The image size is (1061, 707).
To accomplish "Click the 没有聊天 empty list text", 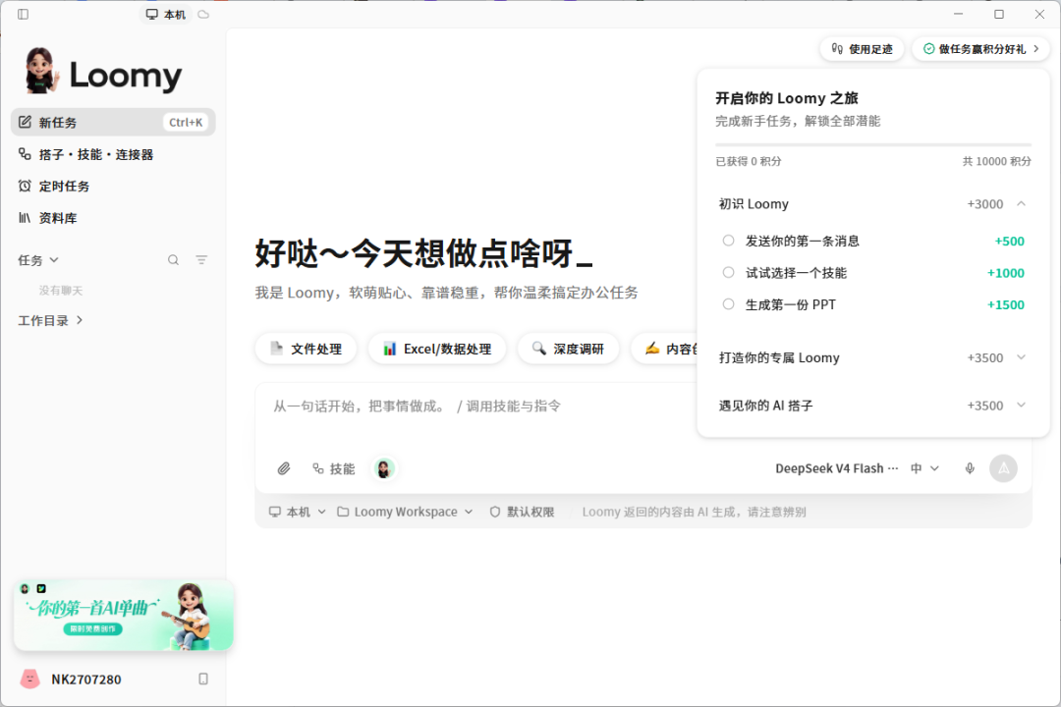I will click(x=60, y=291).
